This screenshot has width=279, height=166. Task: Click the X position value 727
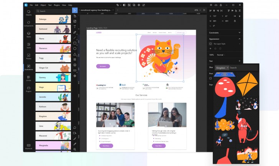(215, 16)
